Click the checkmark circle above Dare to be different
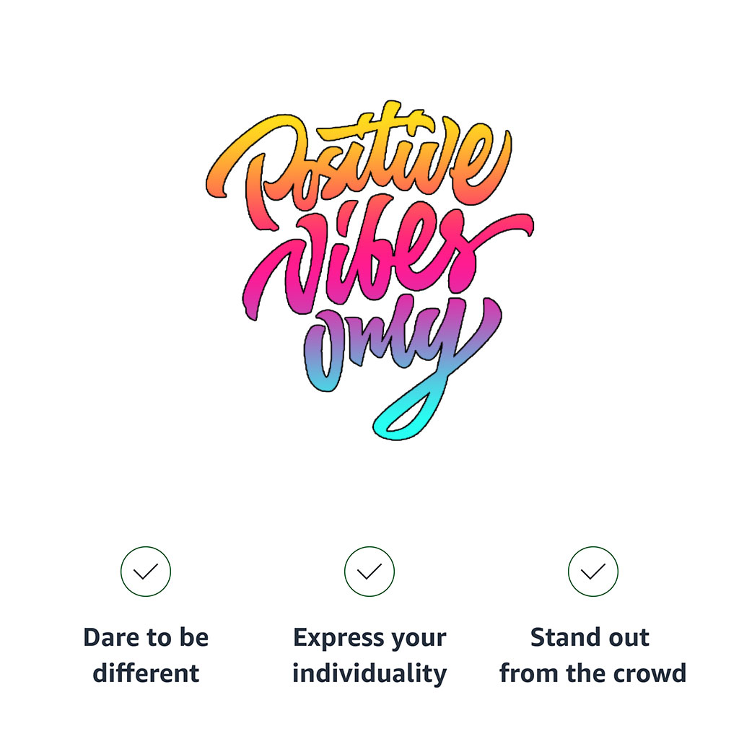 [x=146, y=572]
